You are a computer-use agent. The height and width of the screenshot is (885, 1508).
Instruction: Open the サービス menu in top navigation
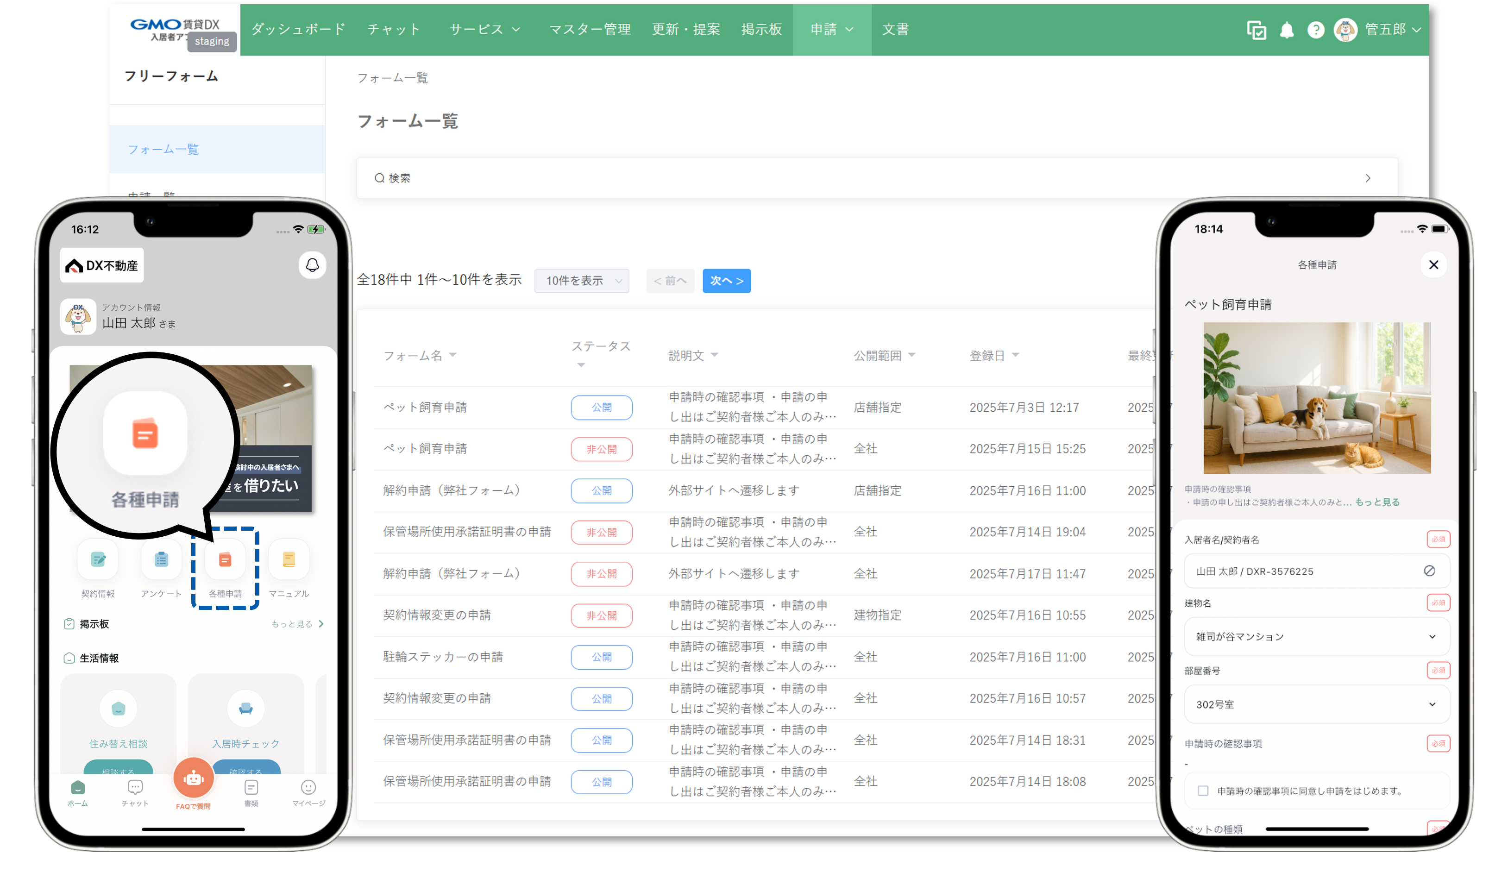485,29
